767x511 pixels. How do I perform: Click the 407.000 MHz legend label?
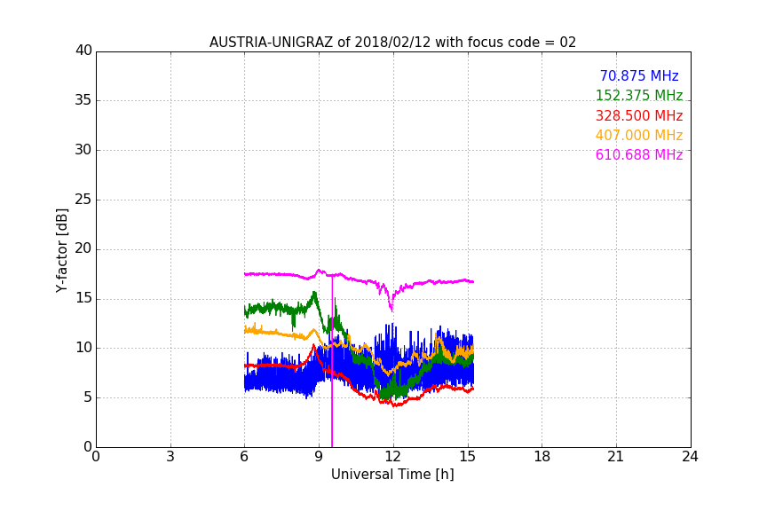pyautogui.click(x=639, y=135)
